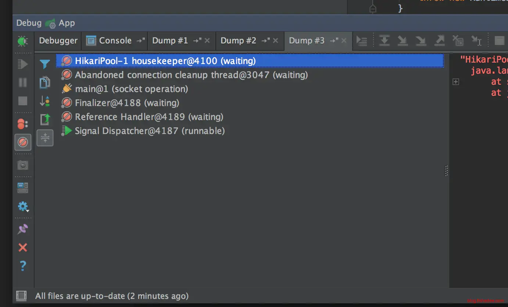Switch to the Console tab
This screenshot has height=307, width=508.
tap(114, 40)
